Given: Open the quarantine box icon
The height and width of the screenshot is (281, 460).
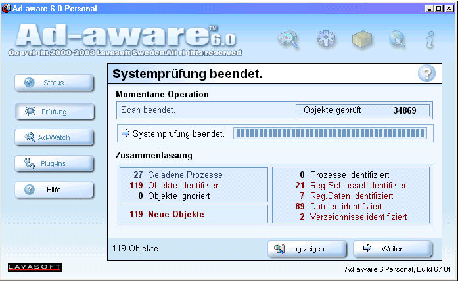Looking at the screenshot, I should 362,39.
